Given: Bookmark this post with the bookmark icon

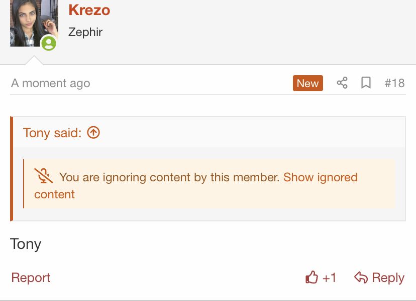Looking at the screenshot, I should (366, 83).
